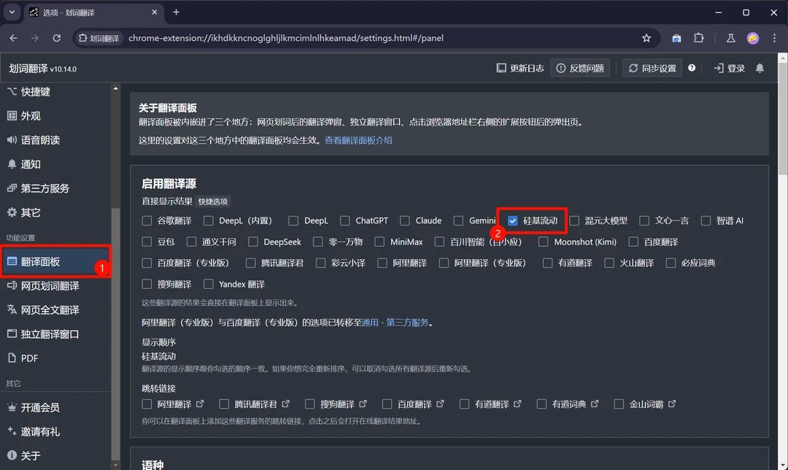Enable 金山词霸 jump link checkbox
The image size is (788, 470).
619,404
